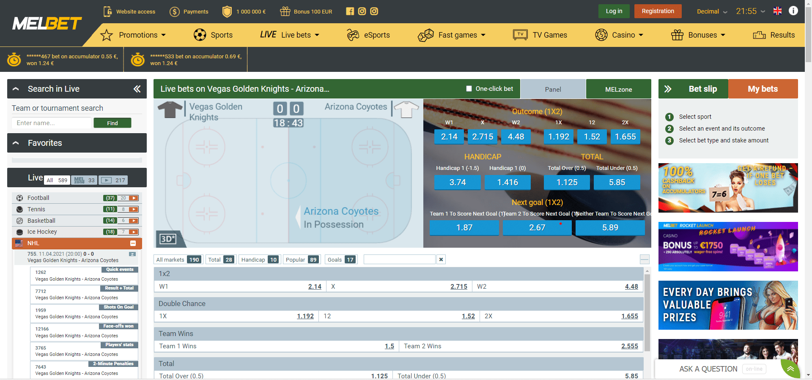This screenshot has width=812, height=380.
Task: Collapse all markets with minus button
Action: 645,260
